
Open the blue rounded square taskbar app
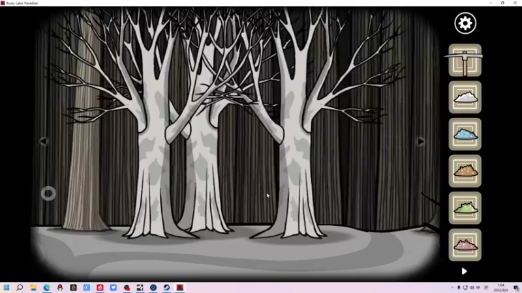[x=87, y=287]
